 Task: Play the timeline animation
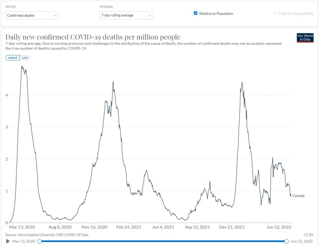click(x=8, y=241)
